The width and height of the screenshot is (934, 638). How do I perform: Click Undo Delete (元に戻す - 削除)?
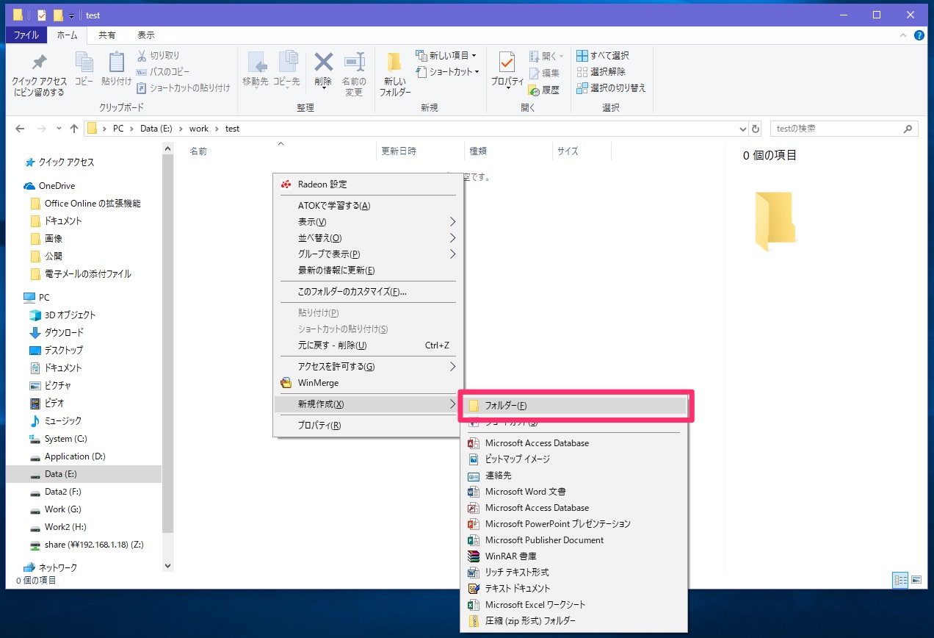point(368,345)
